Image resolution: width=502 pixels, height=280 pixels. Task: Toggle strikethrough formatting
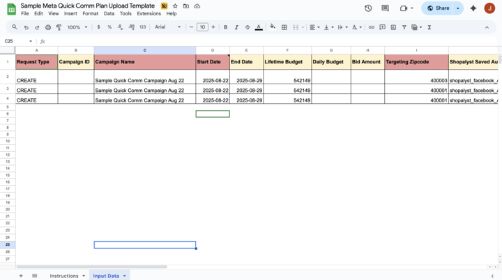(x=248, y=27)
